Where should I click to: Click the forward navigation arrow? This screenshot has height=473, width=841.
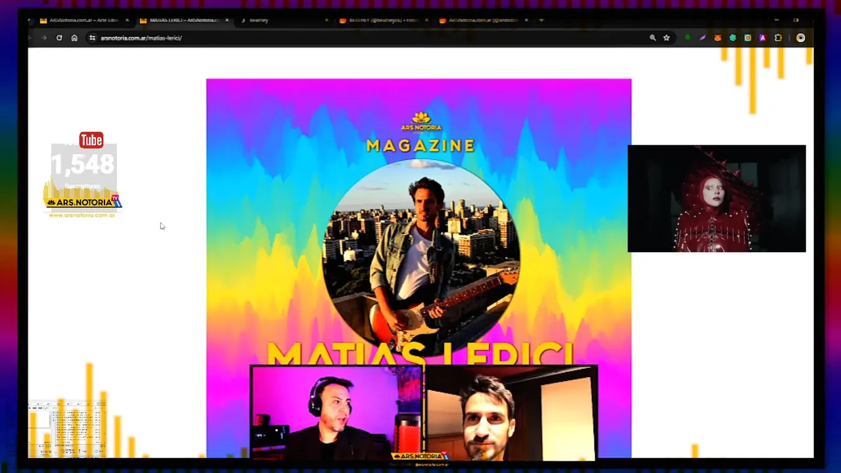pos(44,38)
